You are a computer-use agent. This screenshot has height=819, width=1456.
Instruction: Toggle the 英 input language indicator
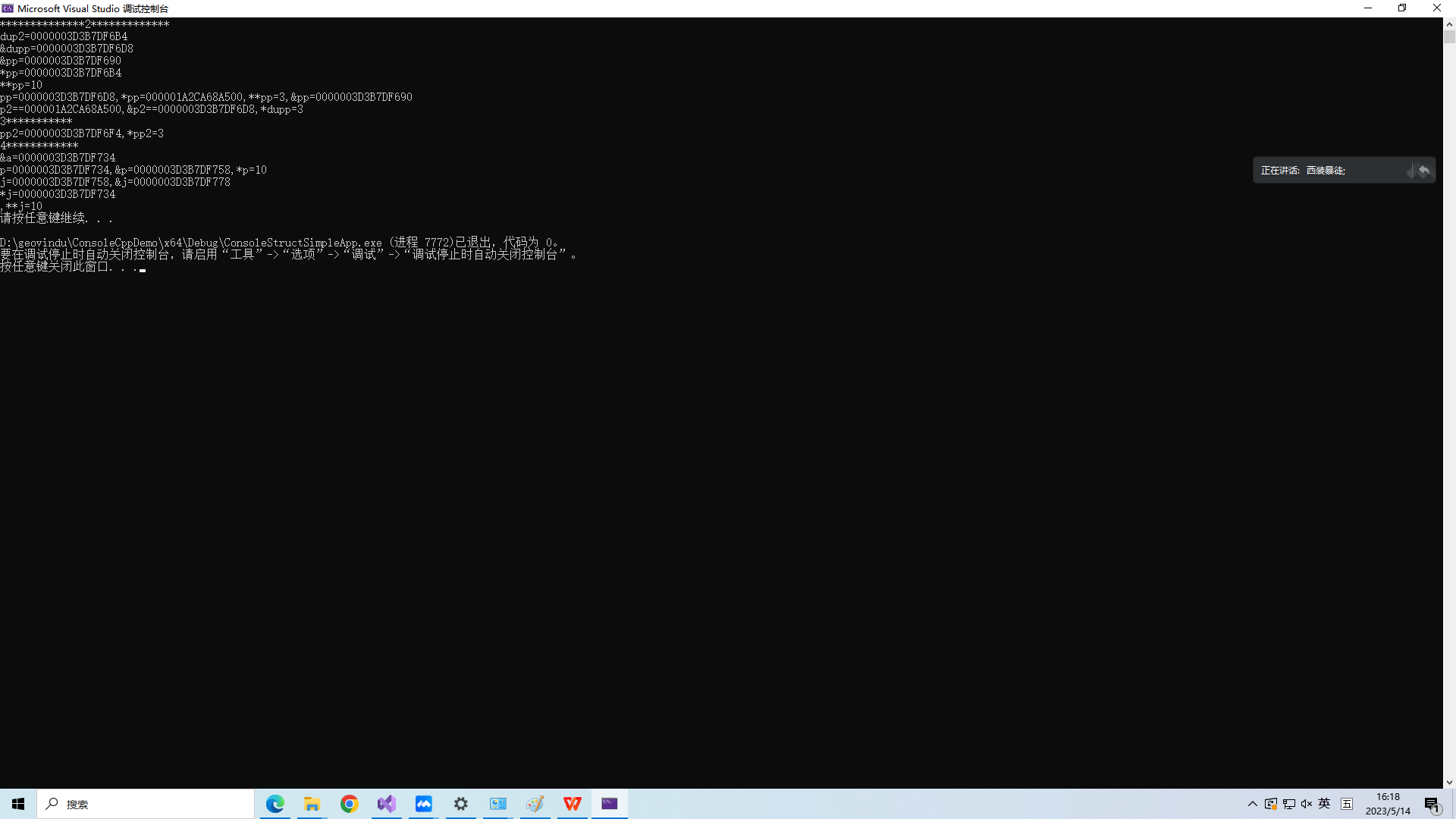(1324, 804)
